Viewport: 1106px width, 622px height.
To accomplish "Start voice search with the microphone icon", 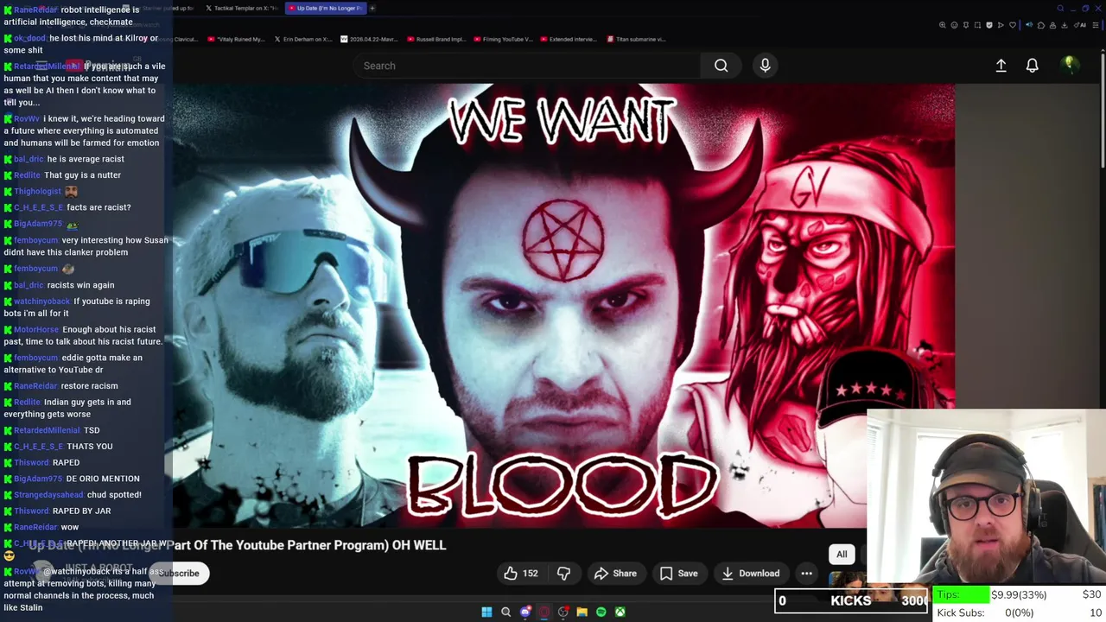I will click(x=765, y=66).
